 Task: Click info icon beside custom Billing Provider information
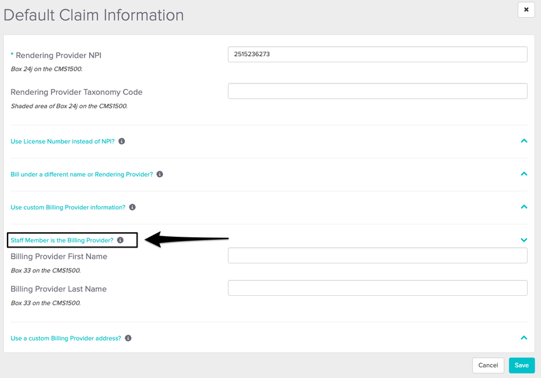tap(132, 207)
